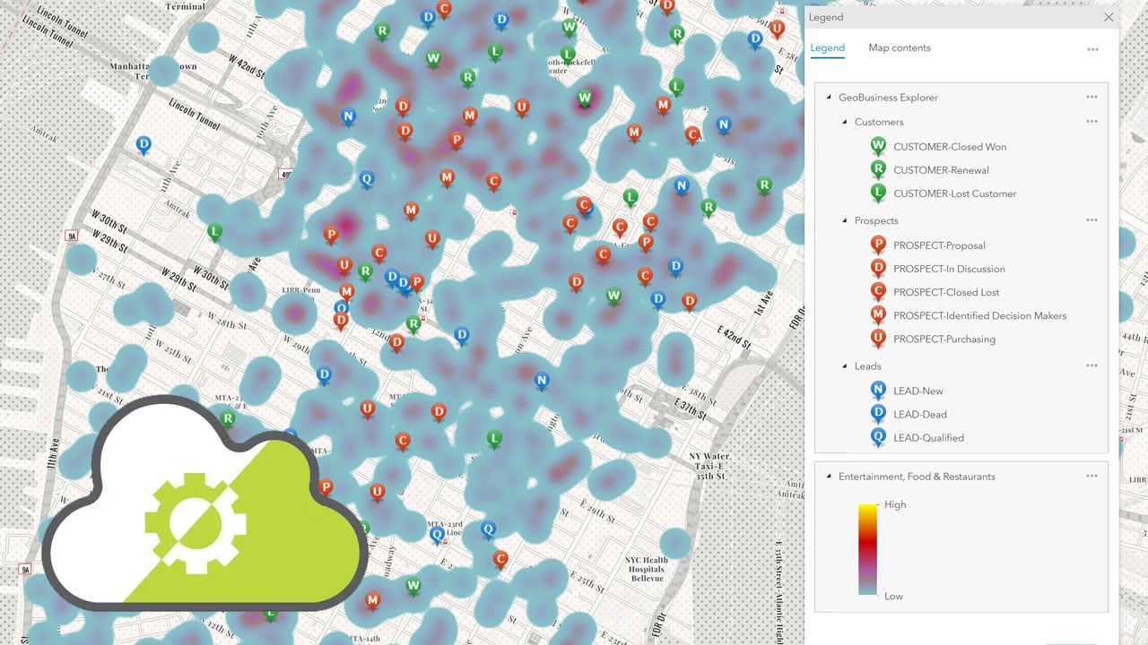Click the PROSPECT-Closed Lost label

(x=946, y=292)
